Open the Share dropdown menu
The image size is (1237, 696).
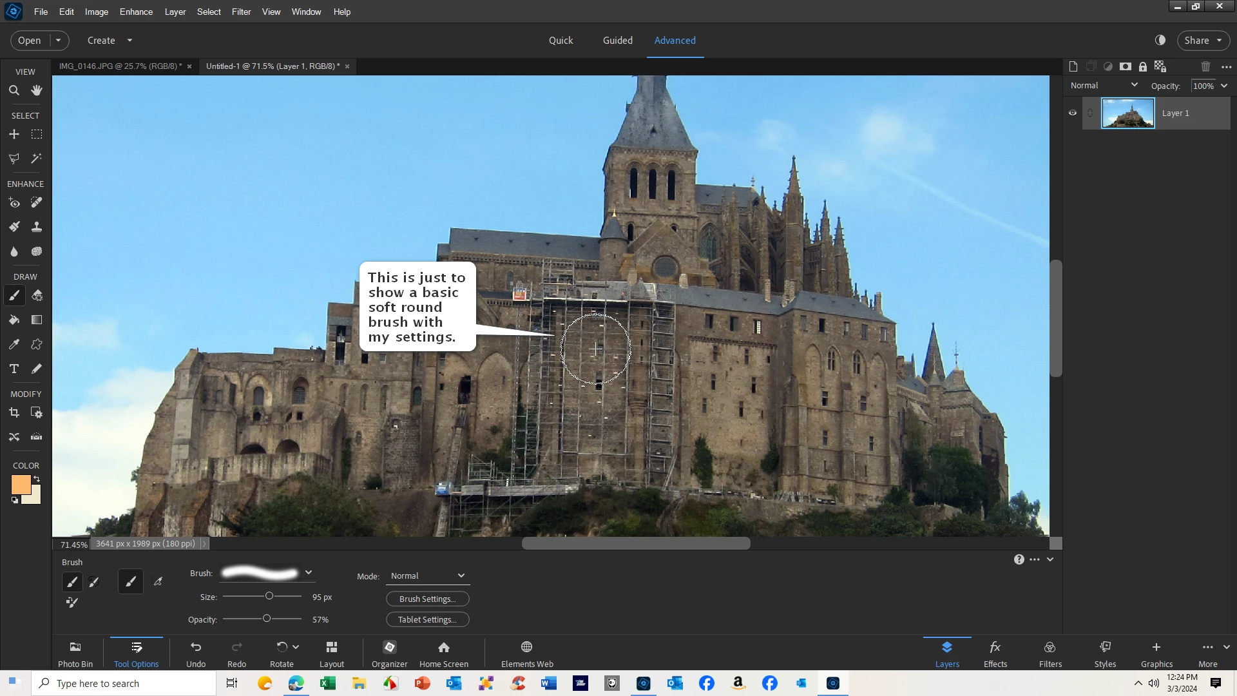[1203, 40]
